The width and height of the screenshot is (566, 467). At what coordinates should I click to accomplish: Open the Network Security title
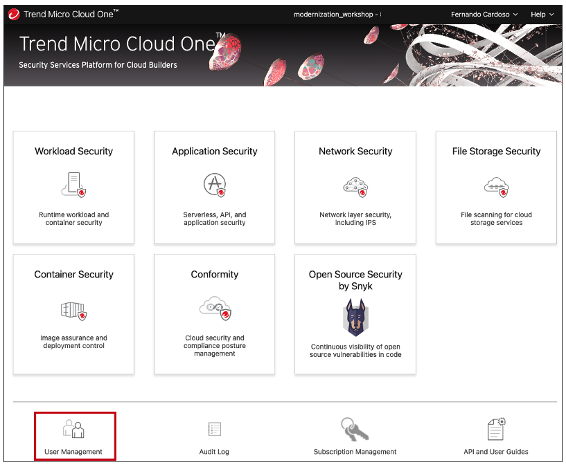pyautogui.click(x=355, y=151)
